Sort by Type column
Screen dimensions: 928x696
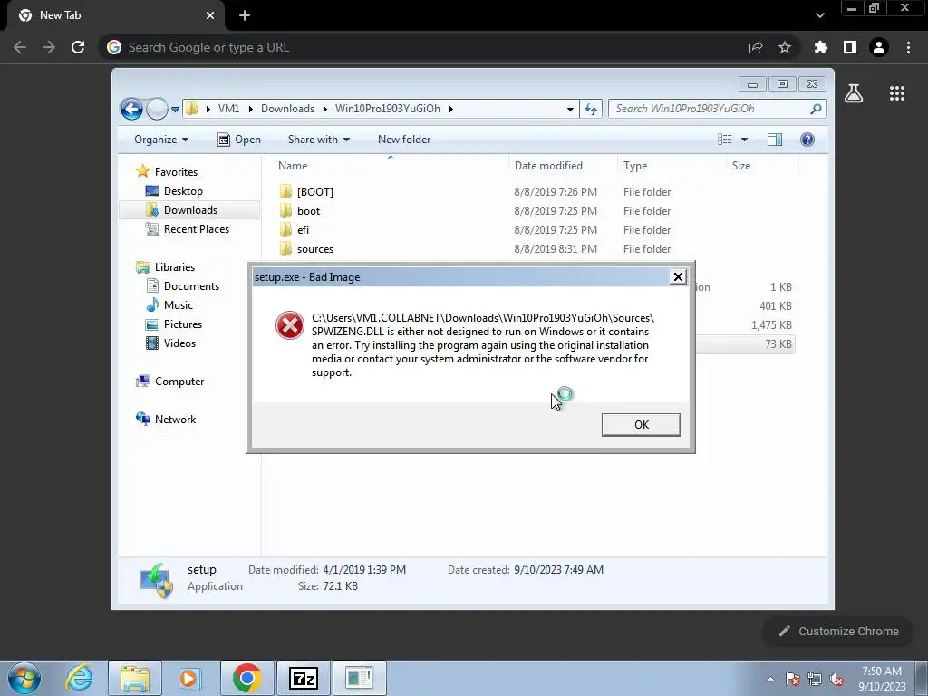point(635,166)
